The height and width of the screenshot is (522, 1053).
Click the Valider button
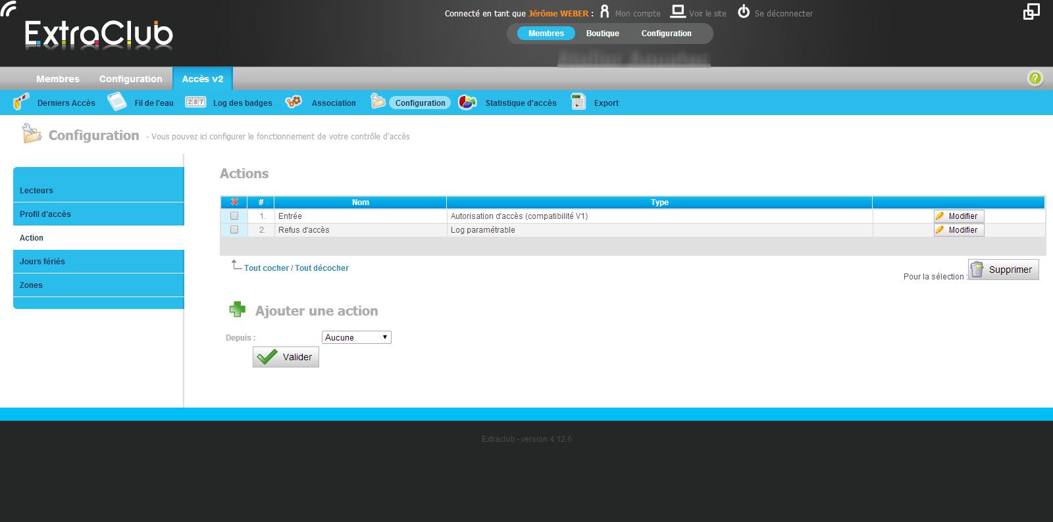[286, 357]
